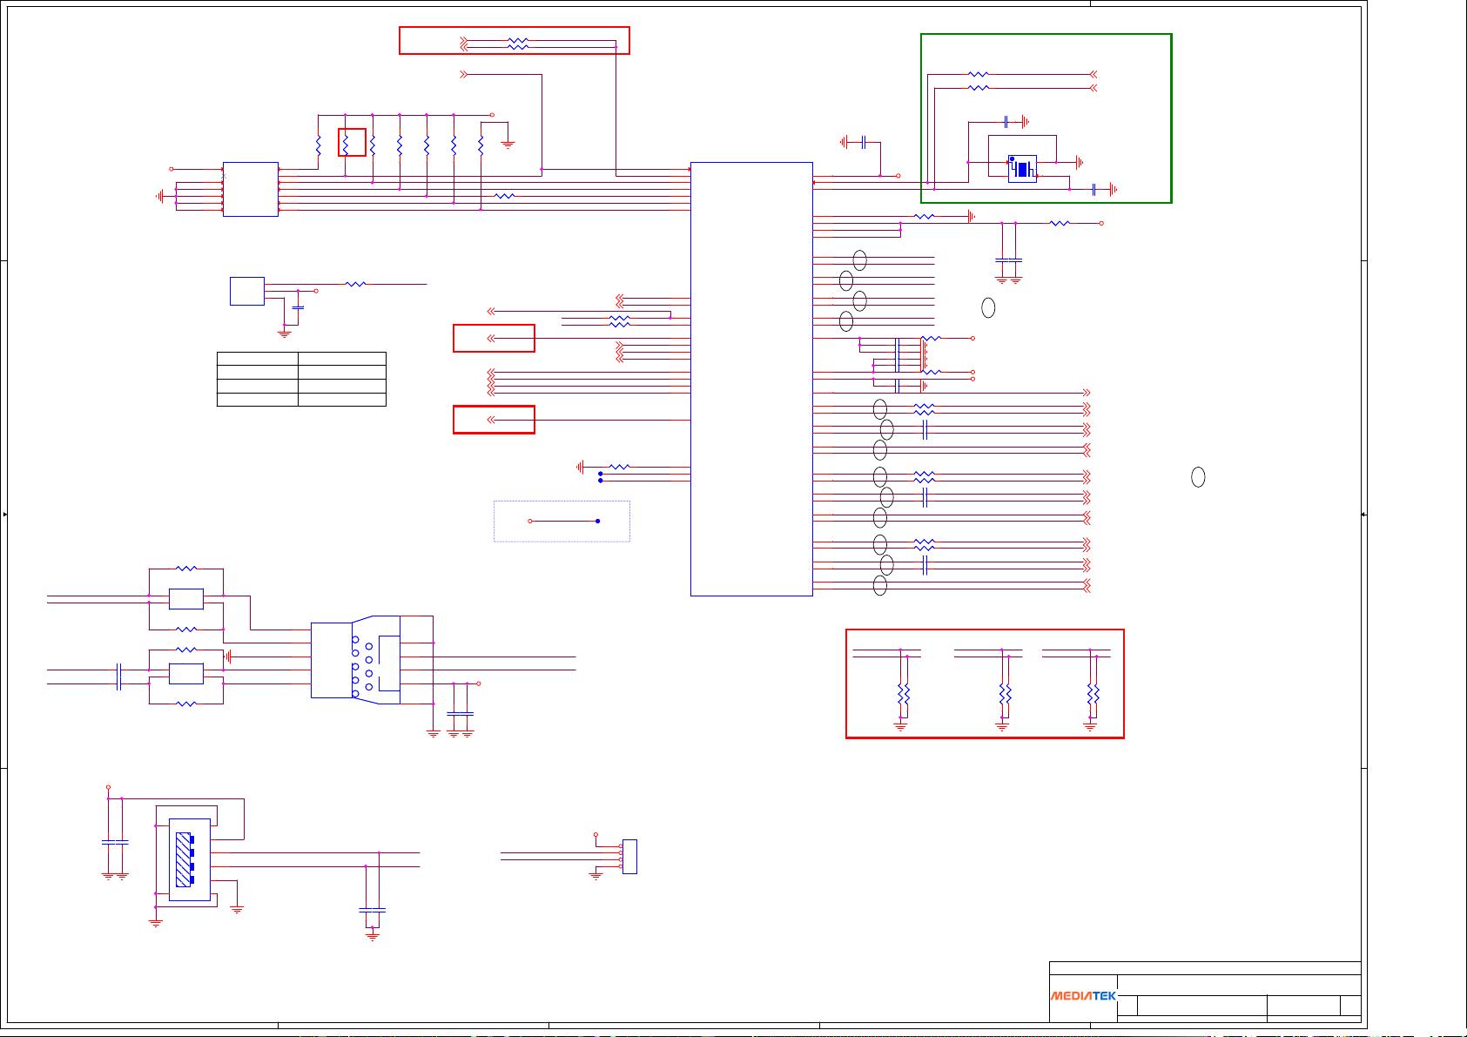Click the empty four-row table
Screen dimensions: 1467x1037
tap(300, 379)
